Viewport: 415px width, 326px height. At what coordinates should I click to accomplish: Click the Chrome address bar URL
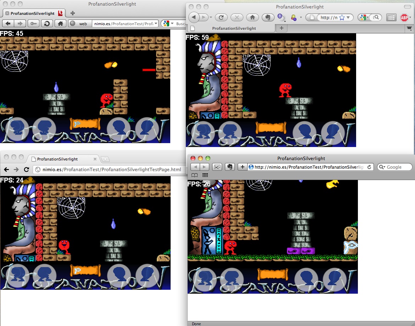click(x=112, y=169)
